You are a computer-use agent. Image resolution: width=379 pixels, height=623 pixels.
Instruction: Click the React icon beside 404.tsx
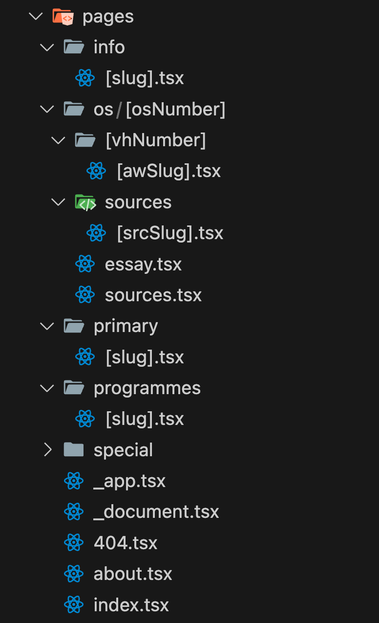coord(74,543)
